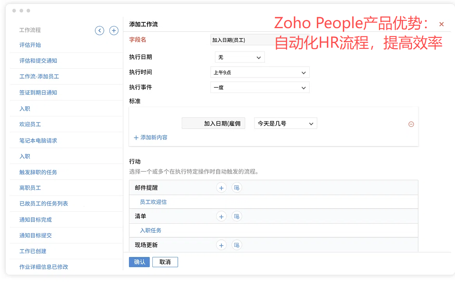Select 评估和提交通知 workflow in sidebar

coord(38,61)
